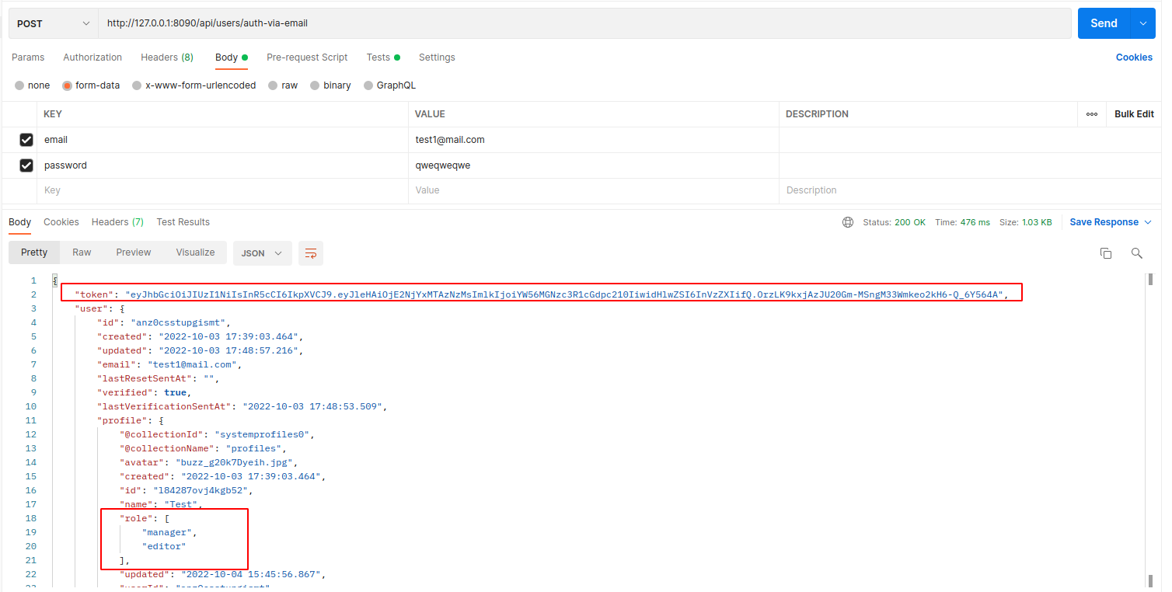The width and height of the screenshot is (1172, 592).
Task: Click the Send button
Action: coord(1103,23)
